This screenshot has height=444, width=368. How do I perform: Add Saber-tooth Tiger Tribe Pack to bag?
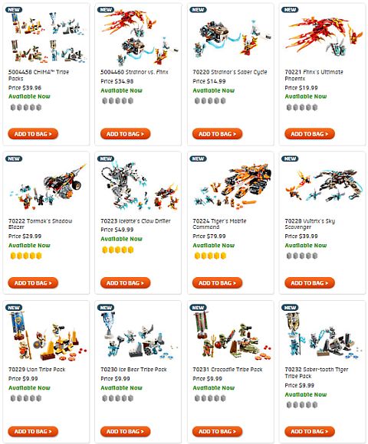point(310,432)
